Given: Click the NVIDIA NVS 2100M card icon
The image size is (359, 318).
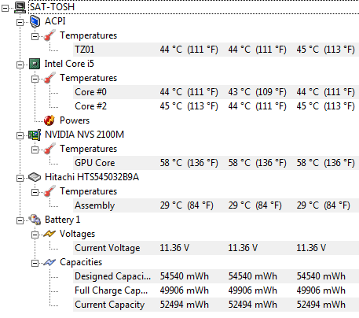Looking at the screenshot, I should click(x=35, y=135).
